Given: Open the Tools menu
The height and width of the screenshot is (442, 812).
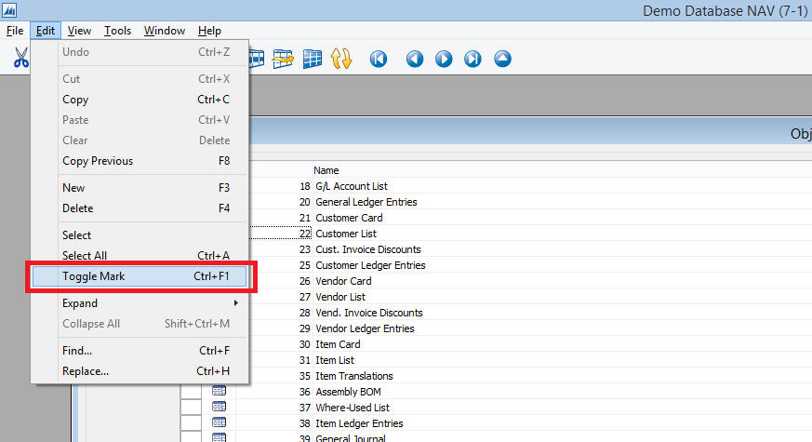Looking at the screenshot, I should click(117, 31).
